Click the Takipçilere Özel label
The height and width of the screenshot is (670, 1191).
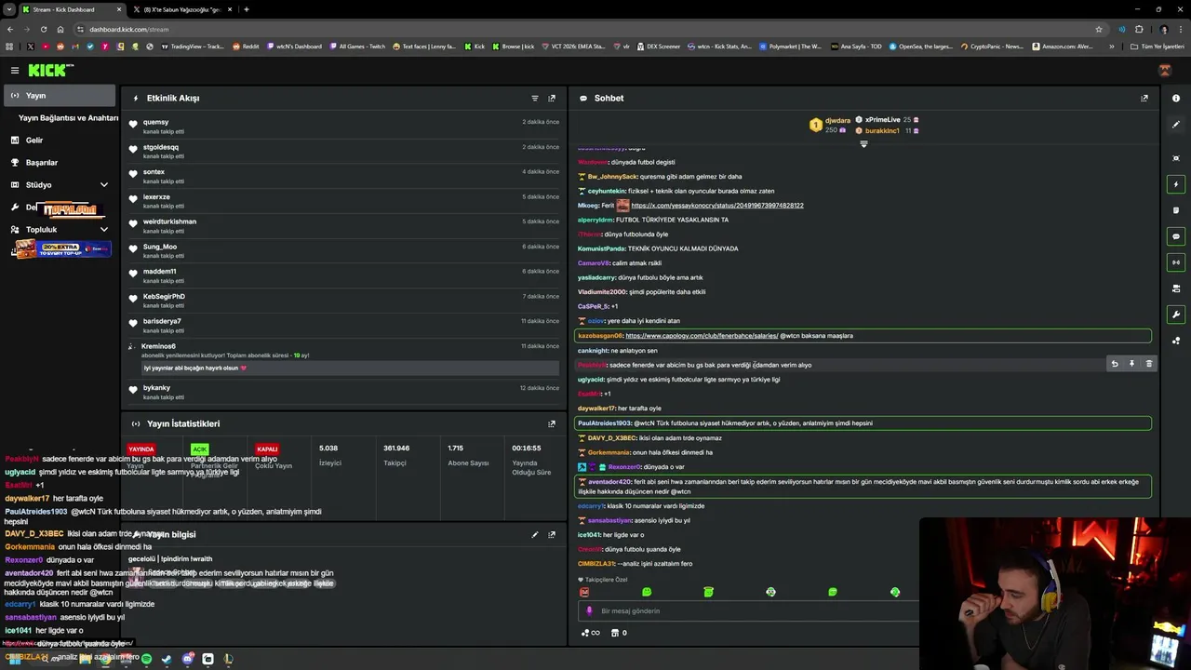tap(603, 580)
